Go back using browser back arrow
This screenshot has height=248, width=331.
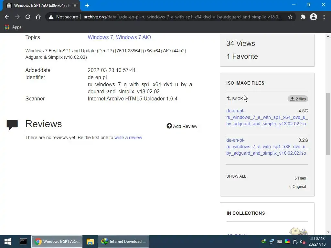7,17
